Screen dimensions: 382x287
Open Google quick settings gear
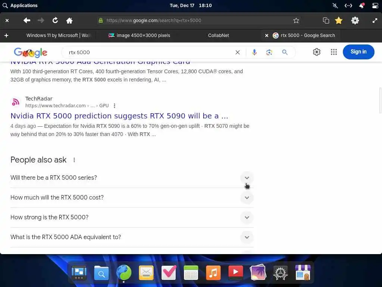(x=316, y=52)
